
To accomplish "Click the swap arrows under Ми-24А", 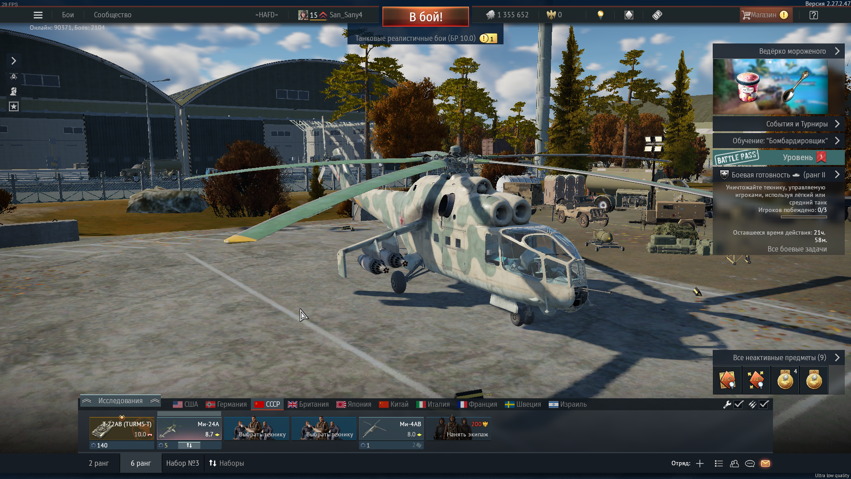I will pyautogui.click(x=189, y=445).
